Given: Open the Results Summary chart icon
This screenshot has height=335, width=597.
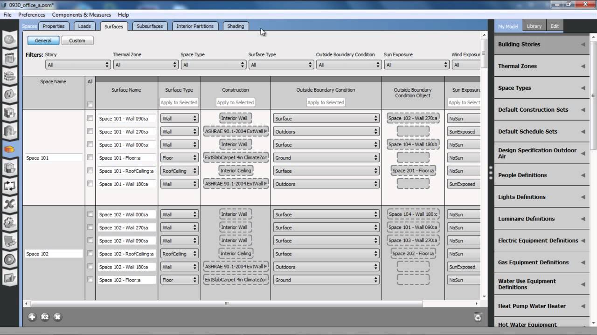Looking at the screenshot, I should pos(10,278).
